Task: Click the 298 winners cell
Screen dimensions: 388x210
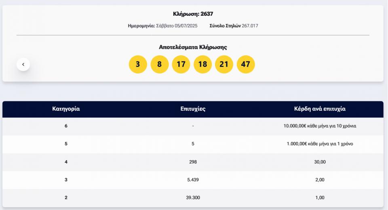Action: (x=193, y=162)
